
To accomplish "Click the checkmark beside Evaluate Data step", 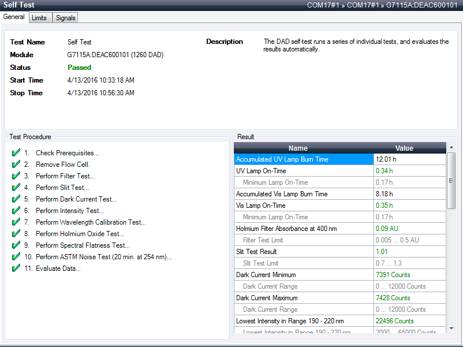I will [x=16, y=268].
